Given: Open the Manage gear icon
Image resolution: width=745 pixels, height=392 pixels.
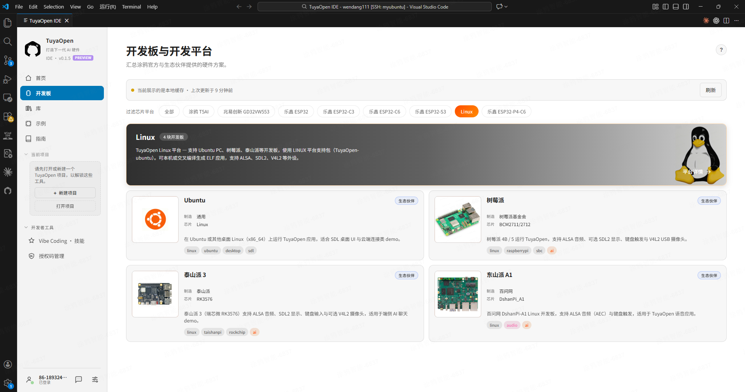Looking at the screenshot, I should (x=8, y=383).
